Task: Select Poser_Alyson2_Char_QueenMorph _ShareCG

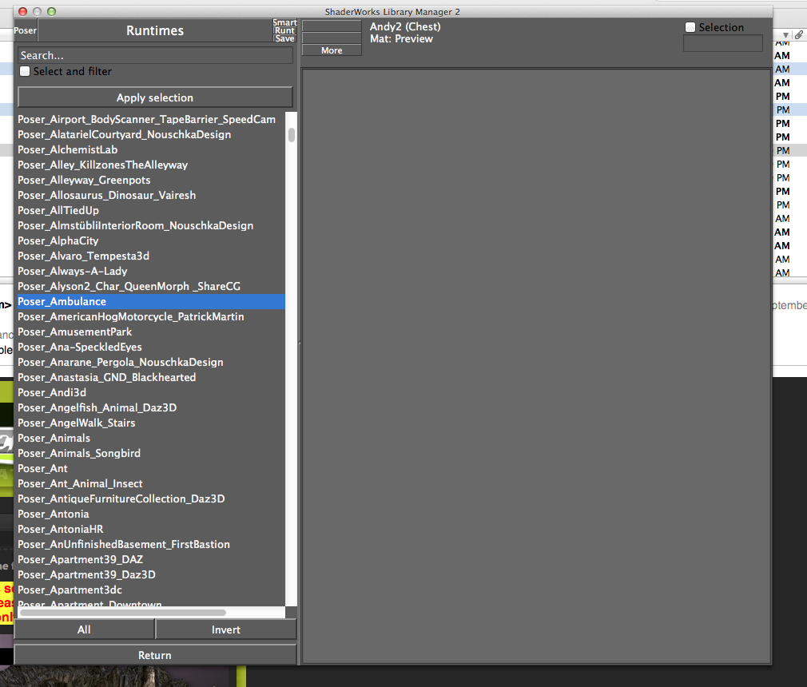Action: click(151, 286)
